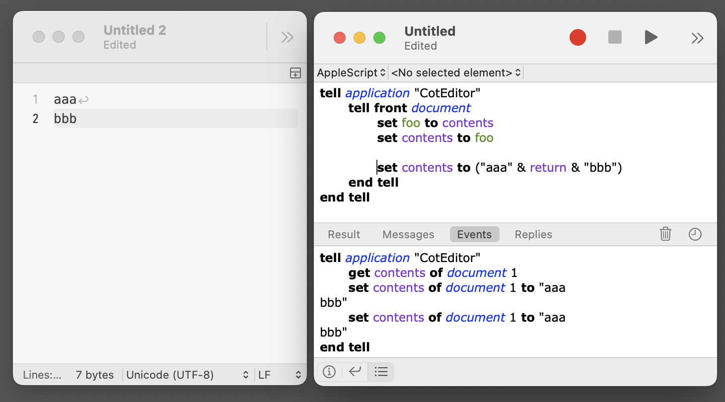
Task: Click the 7 bytes status item
Action: coord(94,375)
